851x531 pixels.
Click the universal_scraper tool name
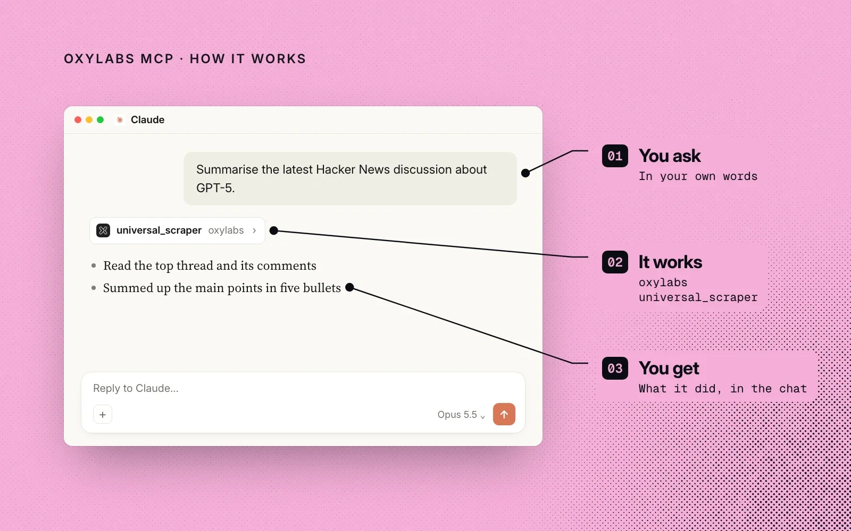click(x=159, y=230)
